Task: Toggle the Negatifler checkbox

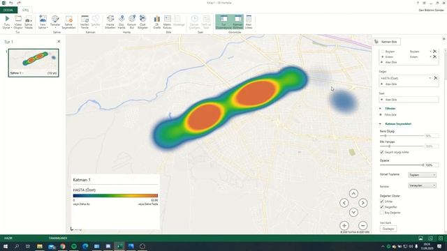Action: [x=382, y=207]
